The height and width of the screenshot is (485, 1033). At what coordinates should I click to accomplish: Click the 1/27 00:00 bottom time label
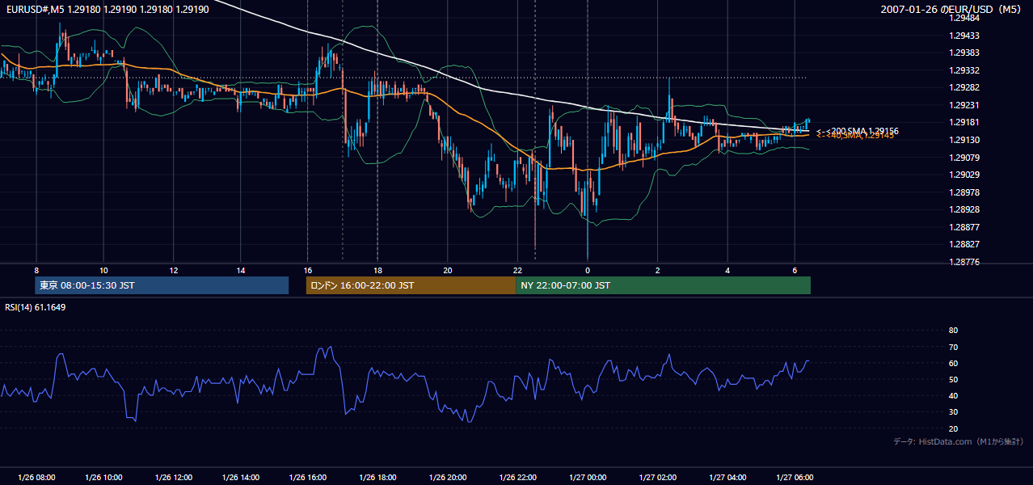[x=588, y=478]
